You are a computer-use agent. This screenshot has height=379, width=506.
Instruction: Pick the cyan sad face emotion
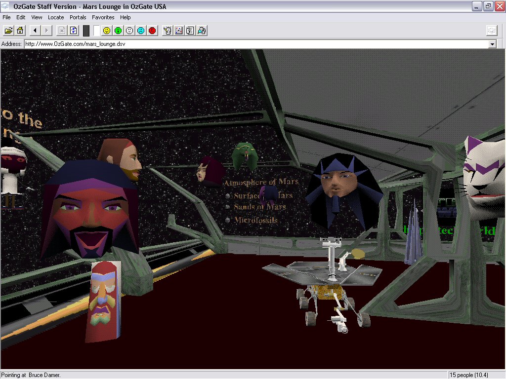[x=141, y=31]
